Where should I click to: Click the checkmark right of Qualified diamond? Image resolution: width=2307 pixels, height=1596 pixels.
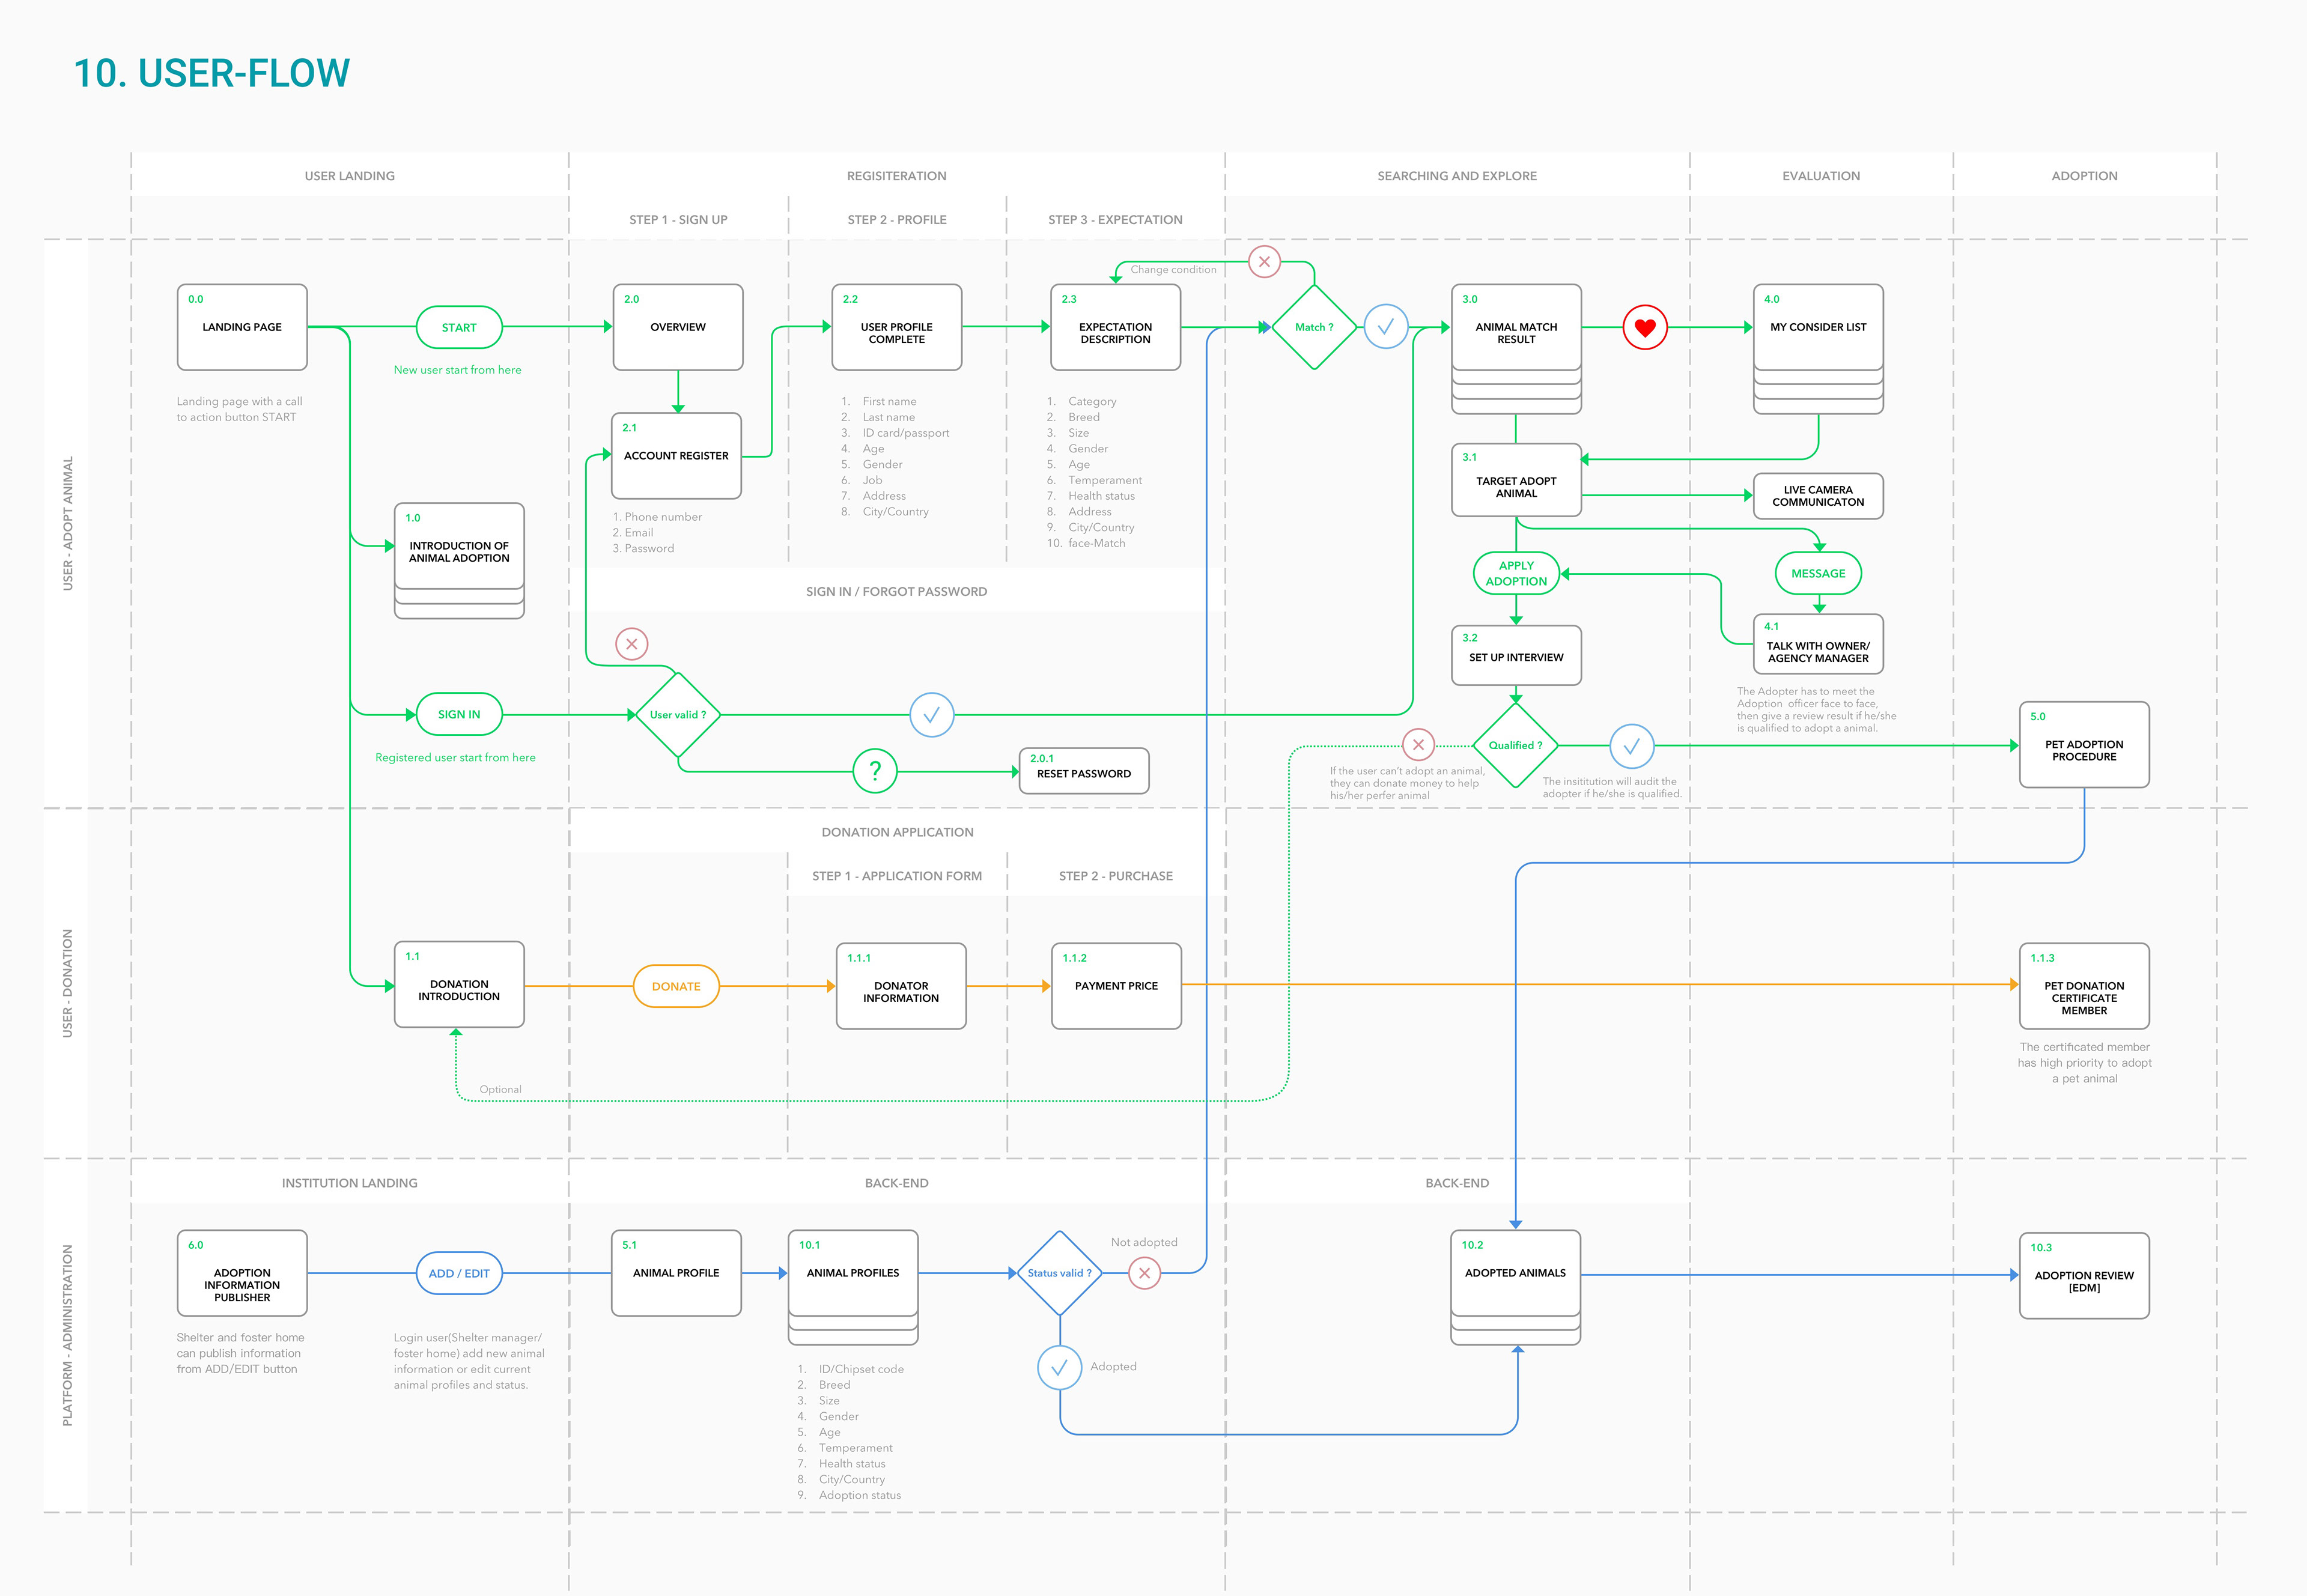[1631, 746]
